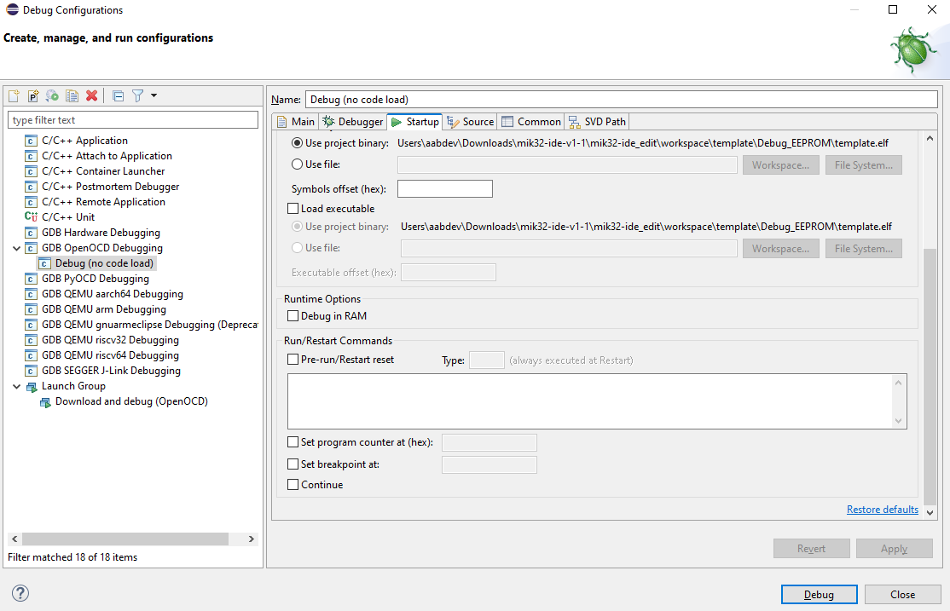Collapse all configurations in the tree
Image resolution: width=950 pixels, height=611 pixels.
[119, 95]
